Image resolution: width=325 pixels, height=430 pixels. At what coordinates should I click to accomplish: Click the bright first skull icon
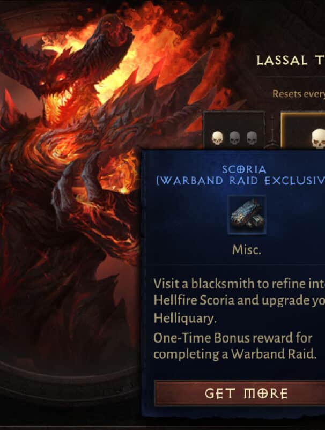217,138
